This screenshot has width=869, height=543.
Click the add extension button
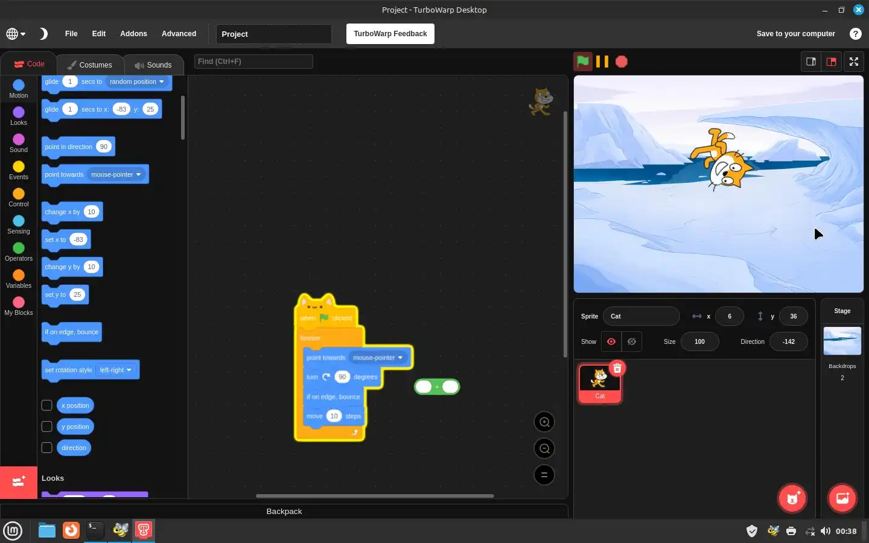click(x=19, y=481)
